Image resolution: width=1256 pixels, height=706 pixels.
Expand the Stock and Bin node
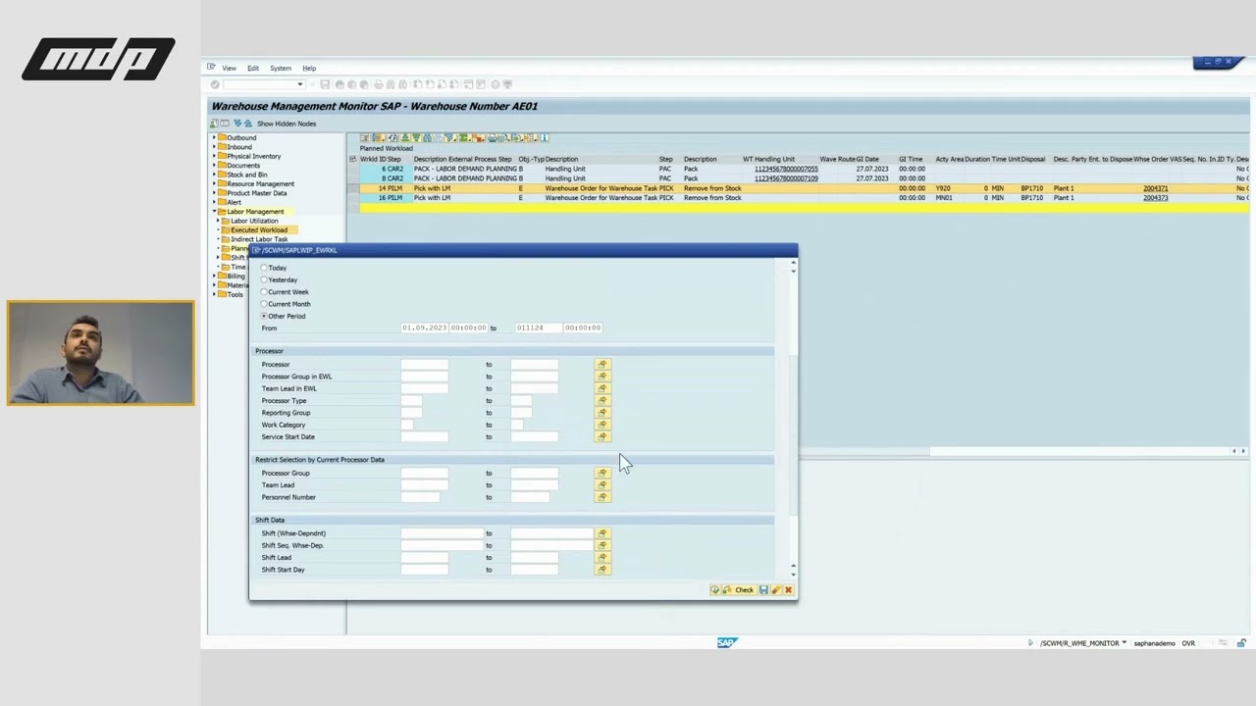pos(215,175)
